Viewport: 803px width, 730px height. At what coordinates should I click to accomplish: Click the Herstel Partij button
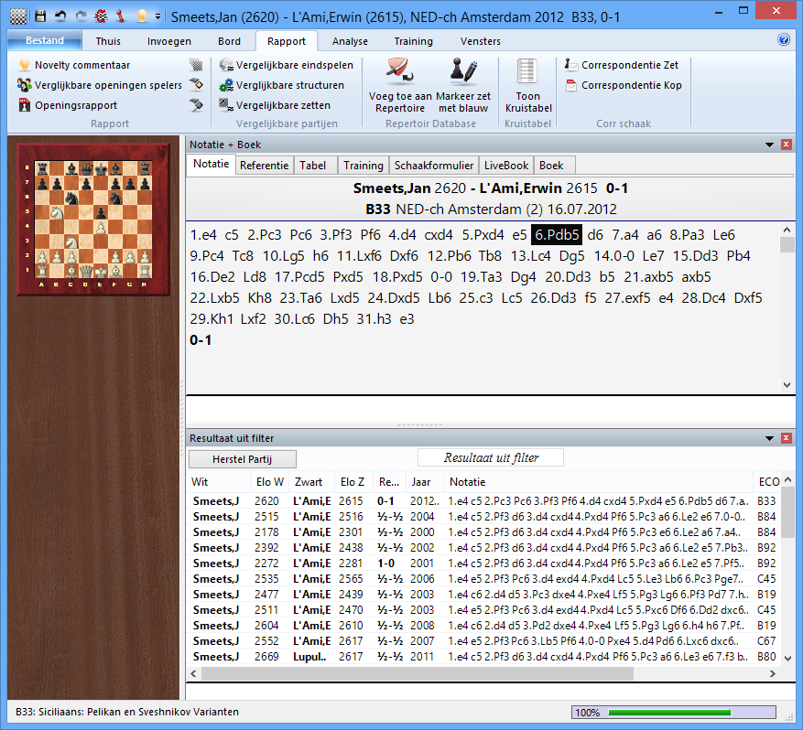pos(242,458)
